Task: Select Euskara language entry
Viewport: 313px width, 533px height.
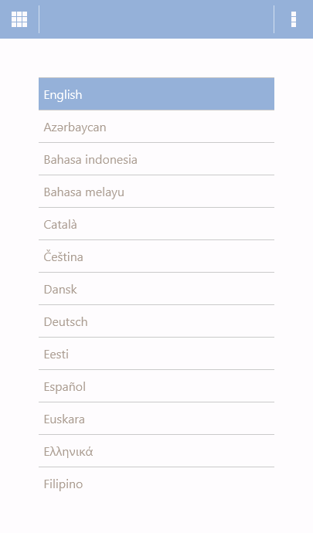Action: 156,419
